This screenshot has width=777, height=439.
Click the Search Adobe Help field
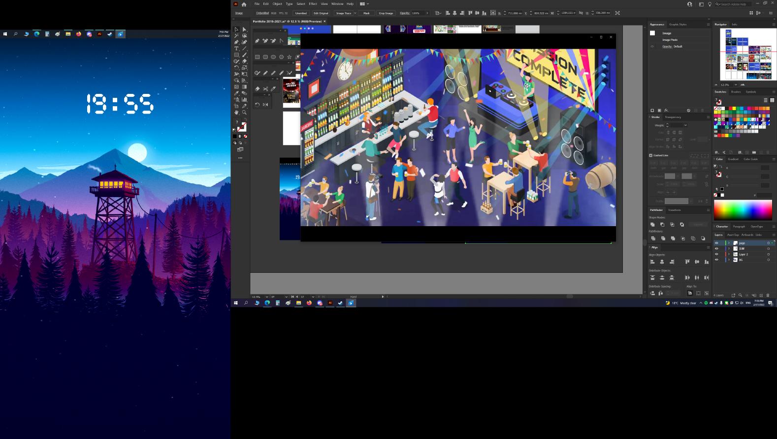click(x=734, y=4)
